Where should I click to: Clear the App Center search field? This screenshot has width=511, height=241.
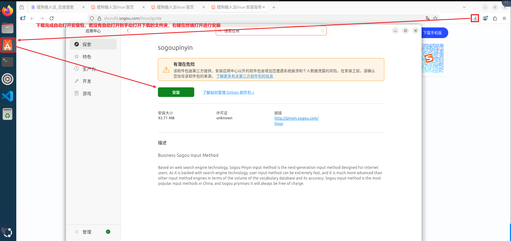point(322,31)
